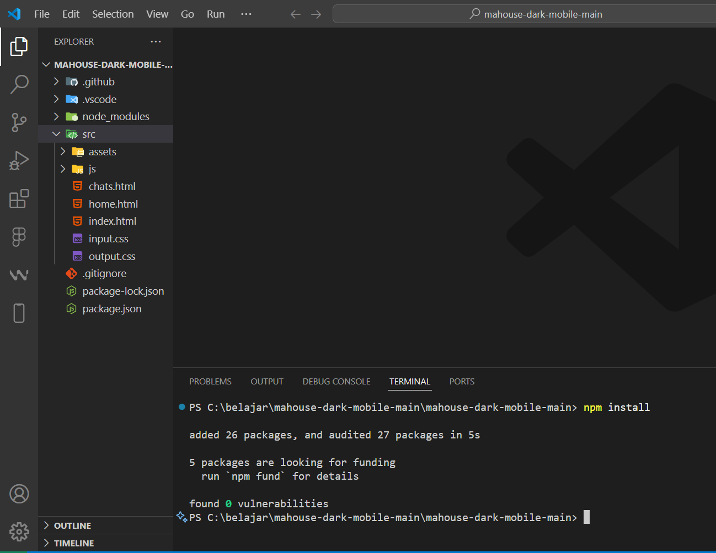Click the sparkle icon beside terminal prompt
This screenshot has width=716, height=553.
pos(181,517)
